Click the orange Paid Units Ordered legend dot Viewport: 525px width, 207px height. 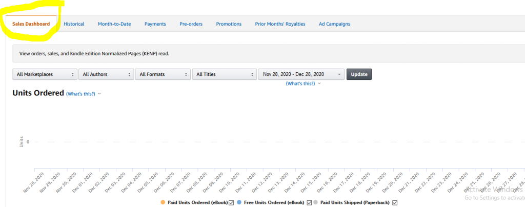(x=163, y=203)
